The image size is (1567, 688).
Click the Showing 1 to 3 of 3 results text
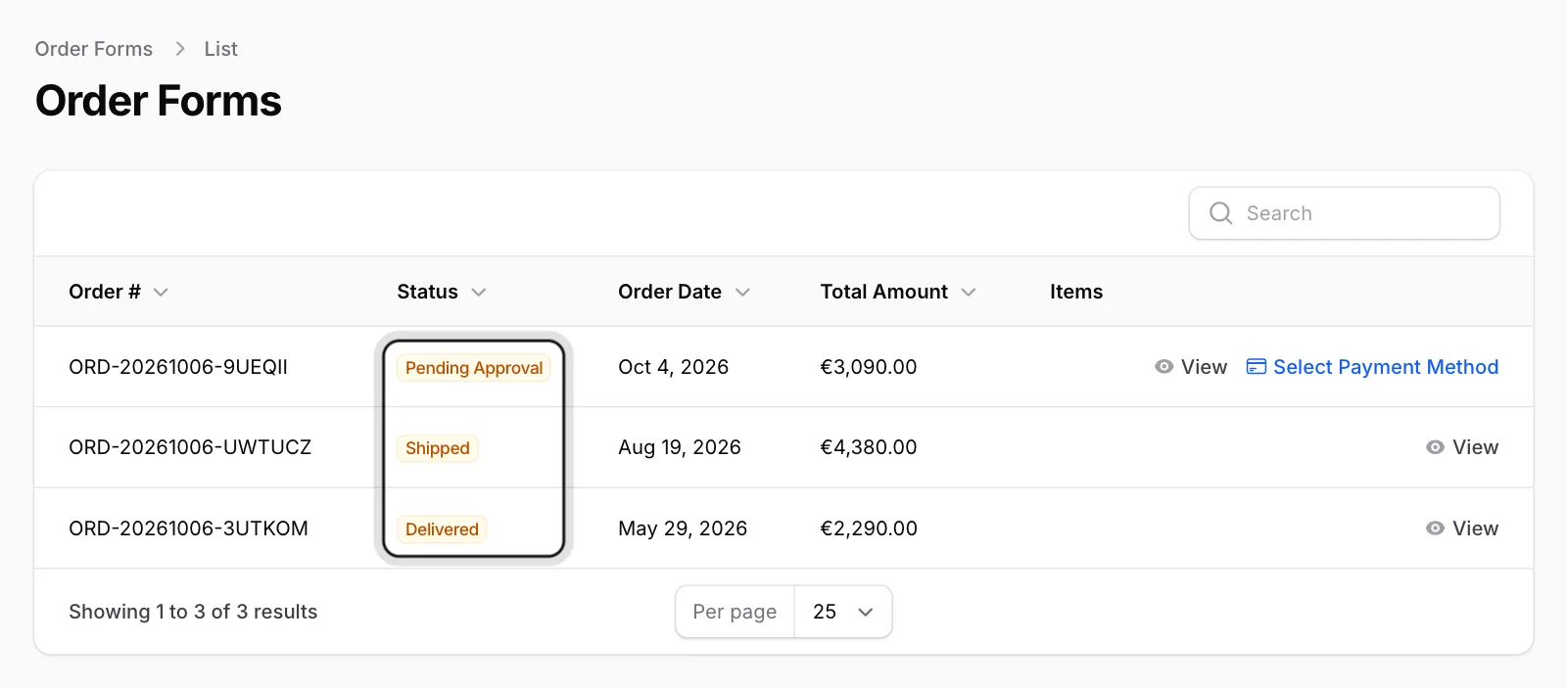(x=193, y=612)
